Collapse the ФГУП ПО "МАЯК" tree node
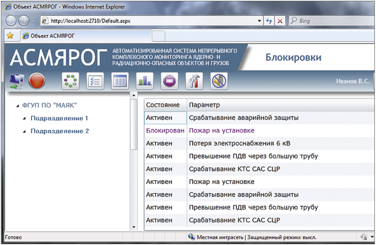Image resolution: width=376 pixels, height=245 pixels. click(17, 106)
